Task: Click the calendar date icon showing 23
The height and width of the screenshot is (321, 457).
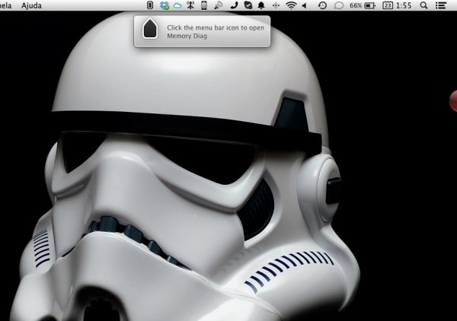Action: [388, 5]
